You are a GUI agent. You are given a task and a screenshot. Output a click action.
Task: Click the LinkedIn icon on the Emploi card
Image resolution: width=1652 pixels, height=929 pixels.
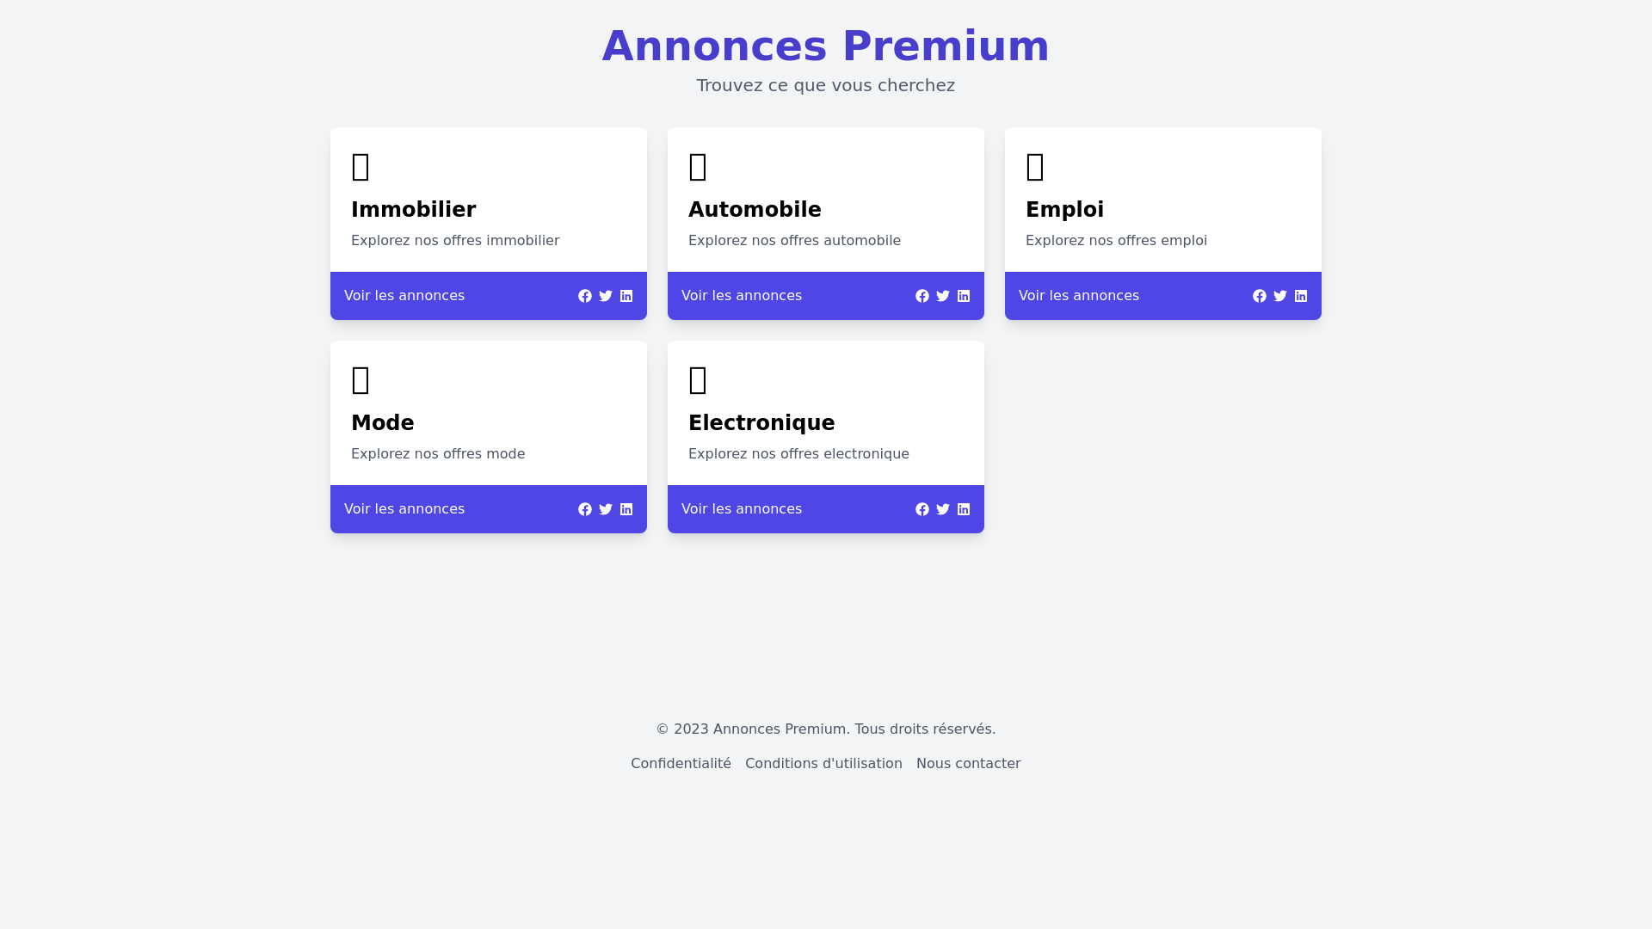(x=1301, y=295)
